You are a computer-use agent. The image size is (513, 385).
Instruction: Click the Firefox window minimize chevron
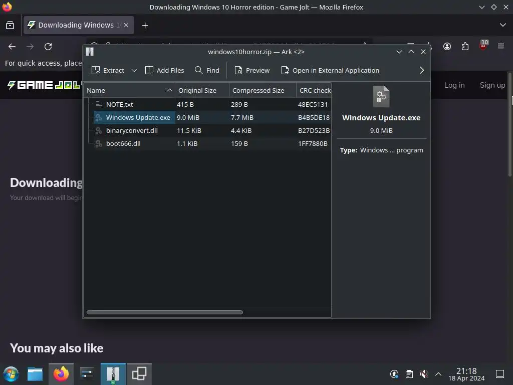click(x=481, y=7)
